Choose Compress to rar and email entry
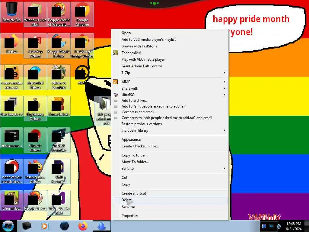 tap(170, 118)
